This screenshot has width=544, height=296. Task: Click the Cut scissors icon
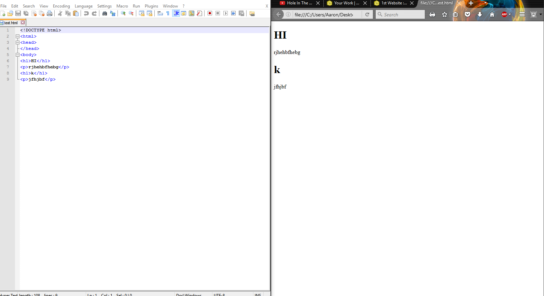point(60,13)
